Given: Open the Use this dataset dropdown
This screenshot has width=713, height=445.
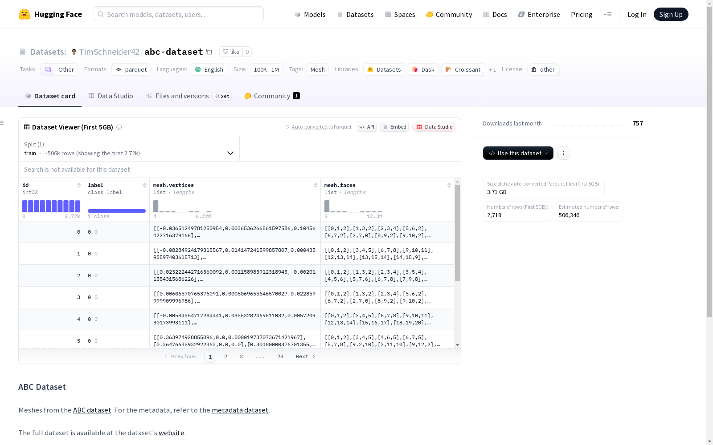Looking at the screenshot, I should coord(518,153).
